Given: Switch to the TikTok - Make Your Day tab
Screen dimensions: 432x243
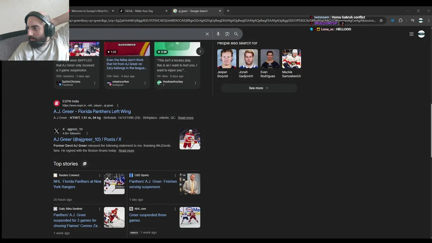Looking at the screenshot, I should pyautogui.click(x=139, y=11).
